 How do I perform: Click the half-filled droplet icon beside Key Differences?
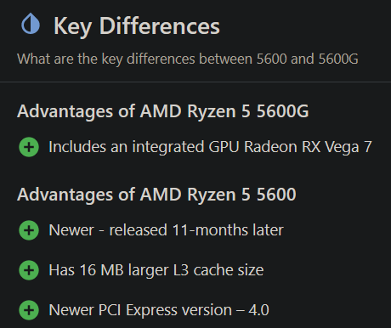(x=31, y=25)
